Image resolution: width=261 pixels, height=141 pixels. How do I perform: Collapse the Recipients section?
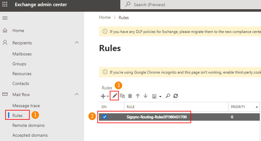click(77, 42)
